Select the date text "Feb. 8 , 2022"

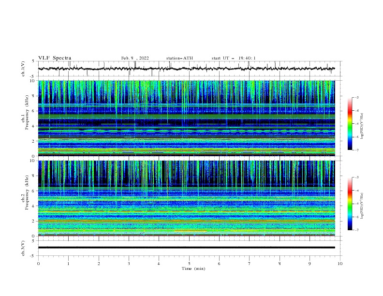[135, 58]
